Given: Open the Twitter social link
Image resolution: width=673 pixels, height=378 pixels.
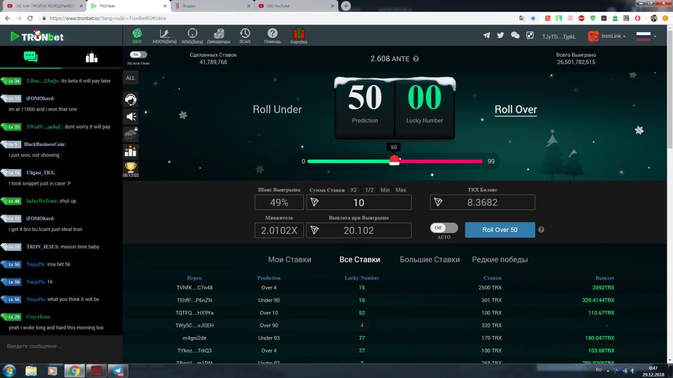Looking at the screenshot, I should pyautogui.click(x=501, y=36).
